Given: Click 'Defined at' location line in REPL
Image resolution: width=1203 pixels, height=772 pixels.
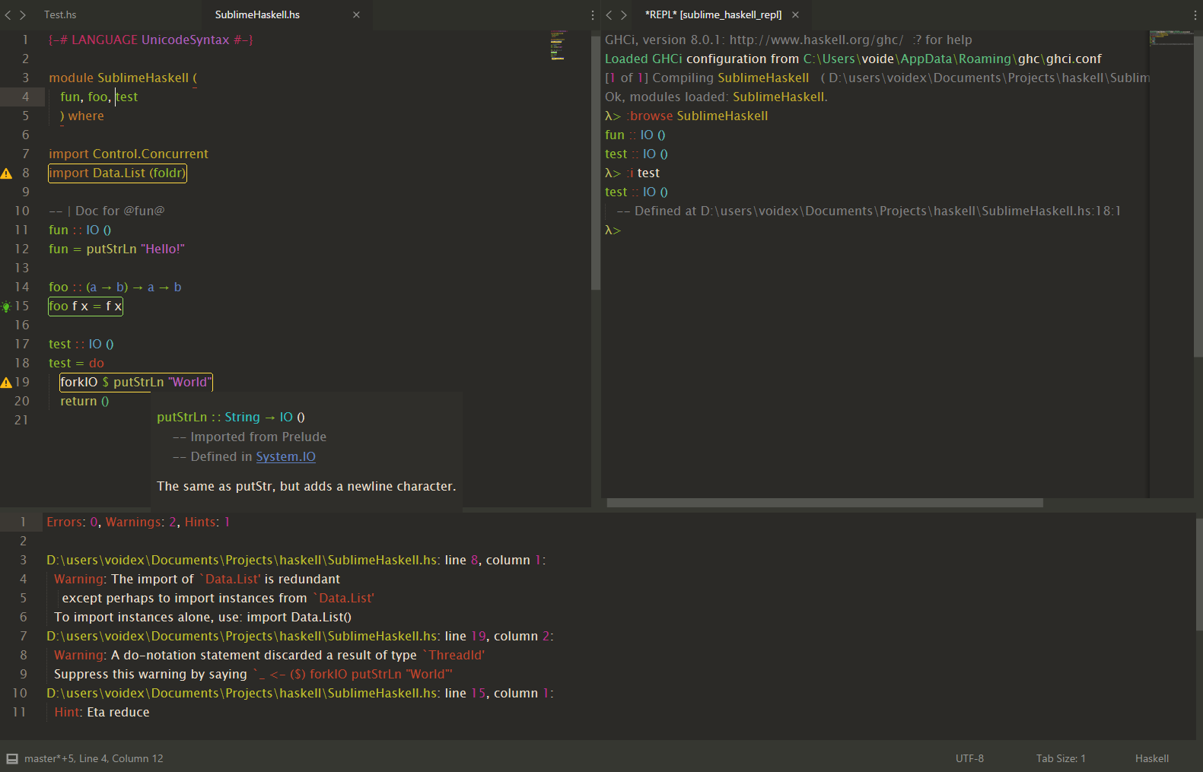Looking at the screenshot, I should pos(869,211).
